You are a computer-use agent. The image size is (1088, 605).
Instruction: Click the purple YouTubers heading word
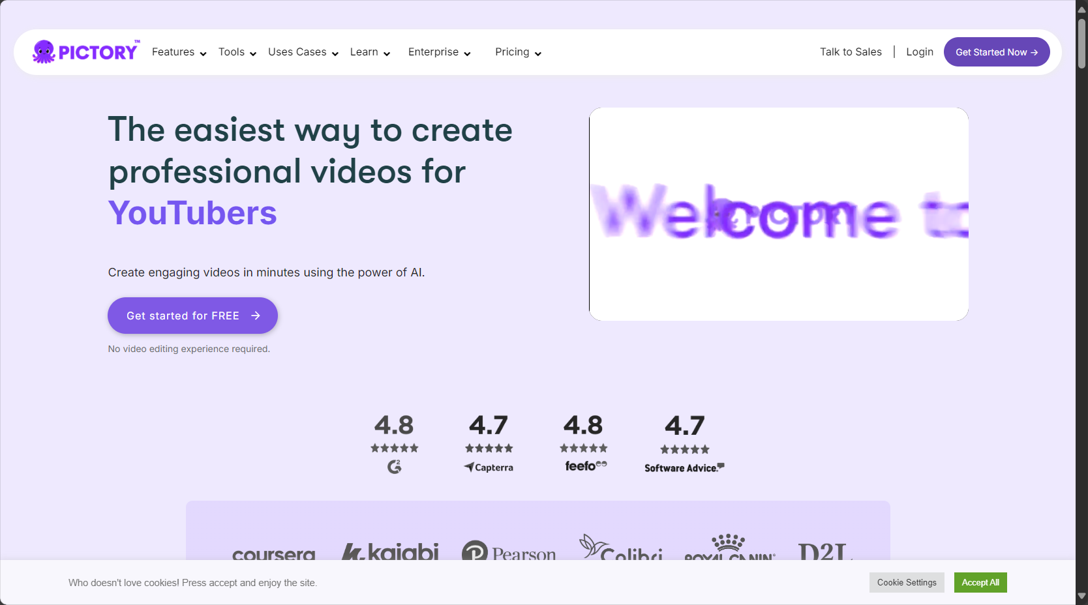pyautogui.click(x=192, y=213)
